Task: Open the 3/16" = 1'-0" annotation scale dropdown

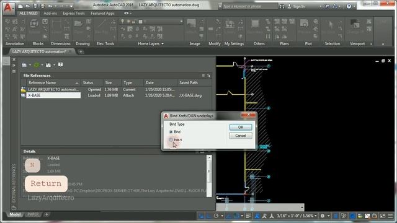Action: (x=297, y=216)
